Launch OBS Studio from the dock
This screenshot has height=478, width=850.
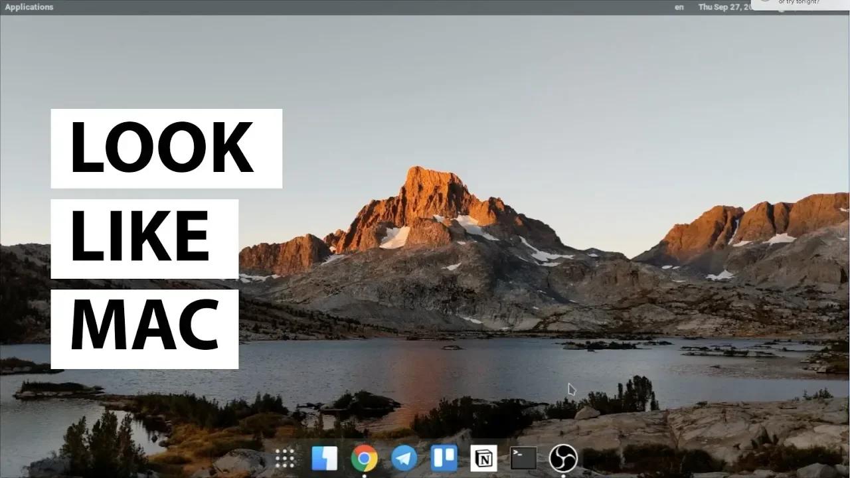(x=562, y=457)
